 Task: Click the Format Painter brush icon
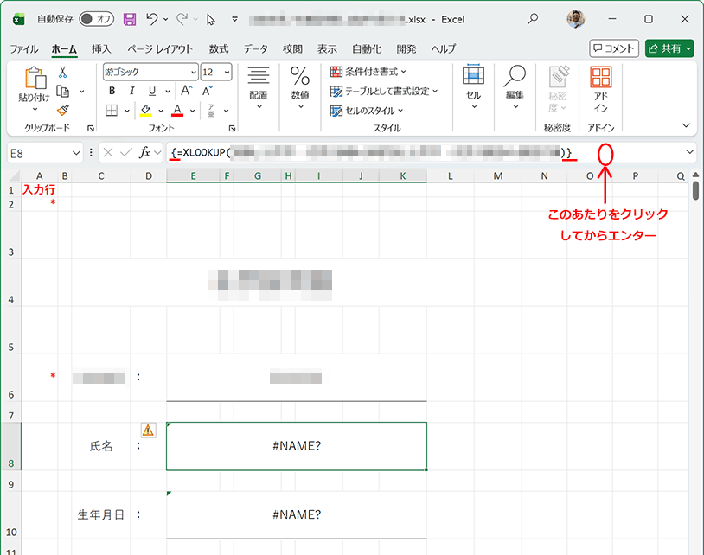coord(62,110)
